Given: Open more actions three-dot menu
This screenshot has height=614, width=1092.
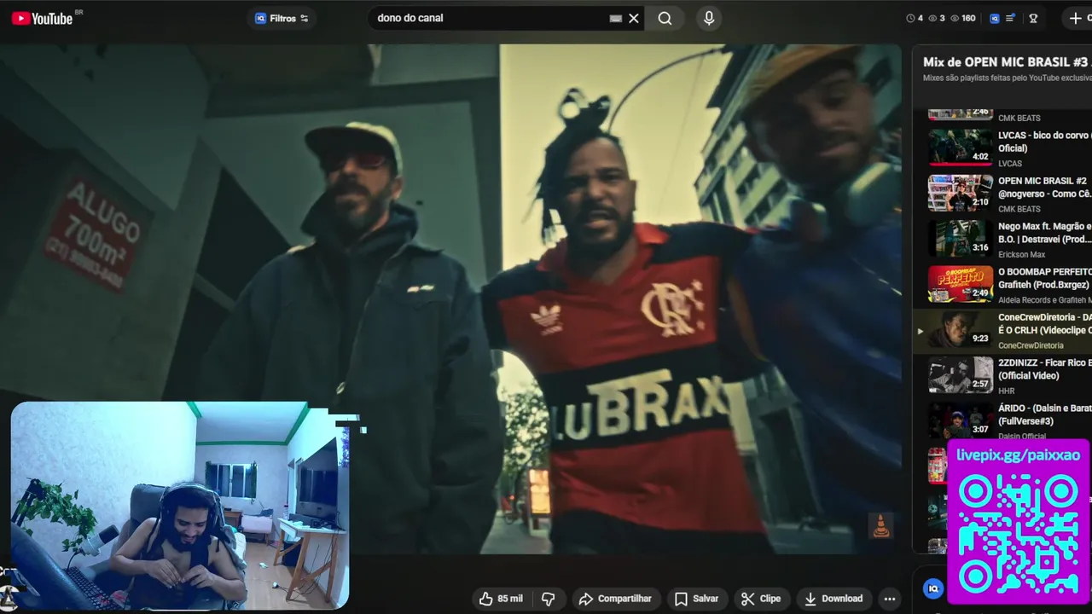Looking at the screenshot, I should click(x=890, y=599).
